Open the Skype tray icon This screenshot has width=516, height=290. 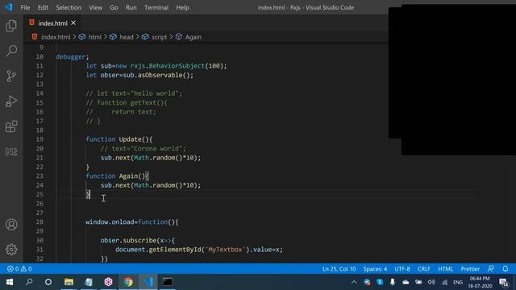pyautogui.click(x=380, y=282)
